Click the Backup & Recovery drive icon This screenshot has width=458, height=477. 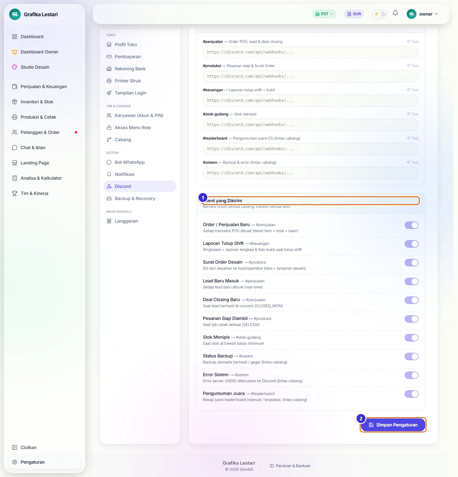(109, 198)
